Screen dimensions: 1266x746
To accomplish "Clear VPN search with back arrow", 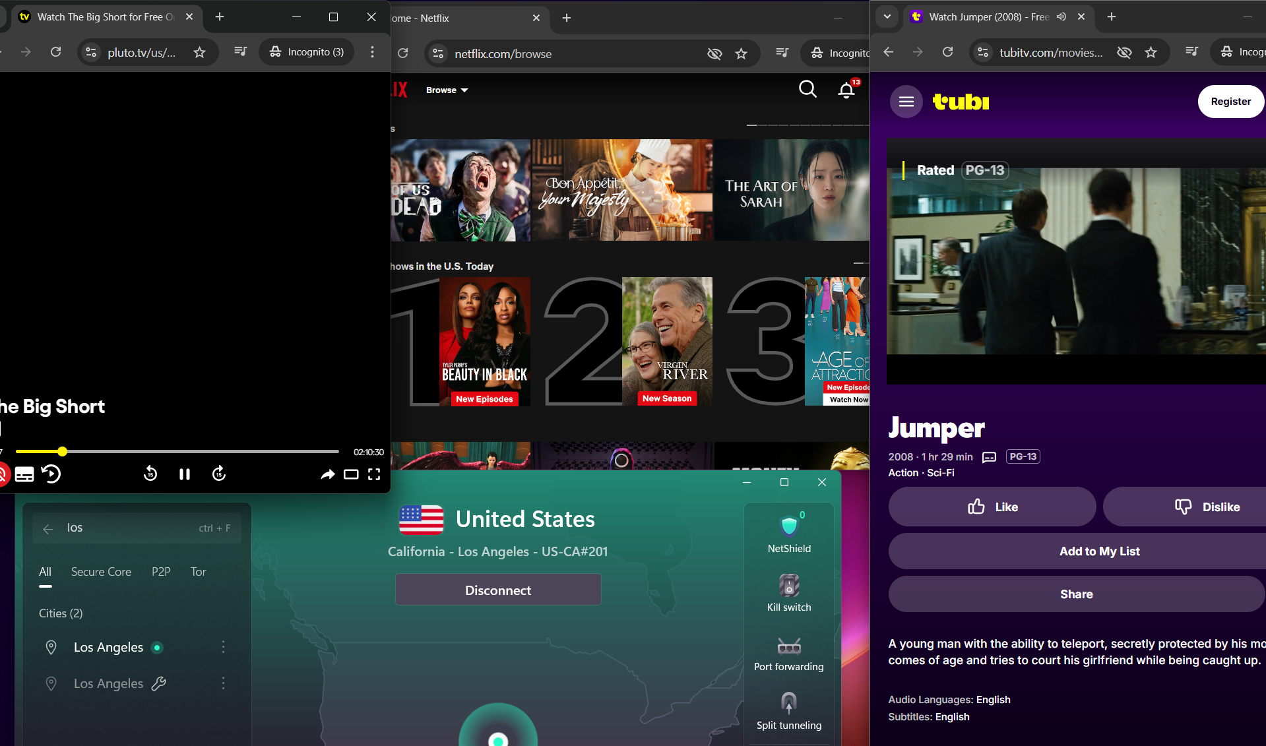I will coord(48,528).
